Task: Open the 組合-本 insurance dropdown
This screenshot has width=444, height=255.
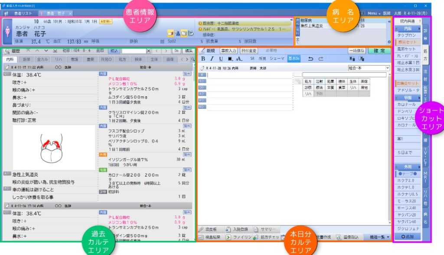Action: pos(369,68)
